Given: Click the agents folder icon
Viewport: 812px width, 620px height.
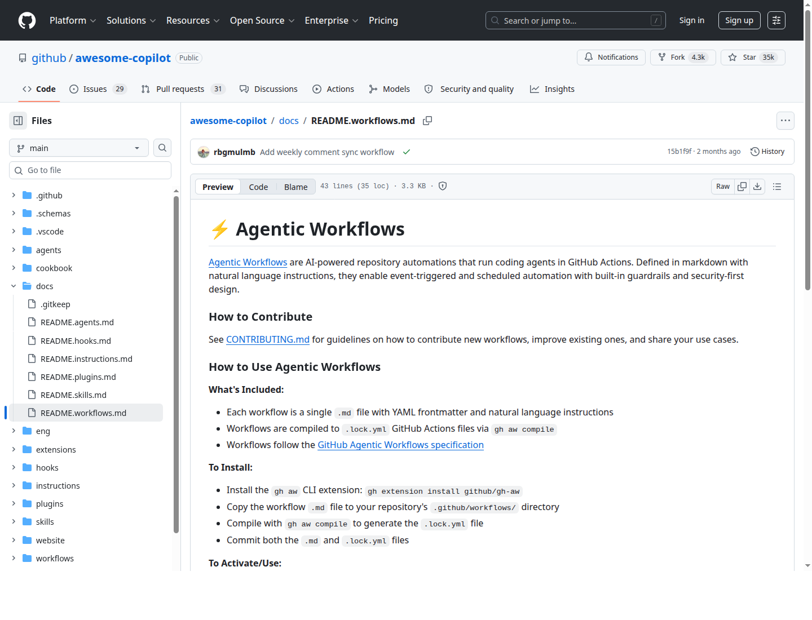Looking at the screenshot, I should pos(27,250).
